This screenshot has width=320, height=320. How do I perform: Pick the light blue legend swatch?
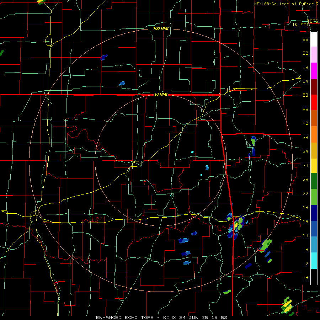(314, 245)
